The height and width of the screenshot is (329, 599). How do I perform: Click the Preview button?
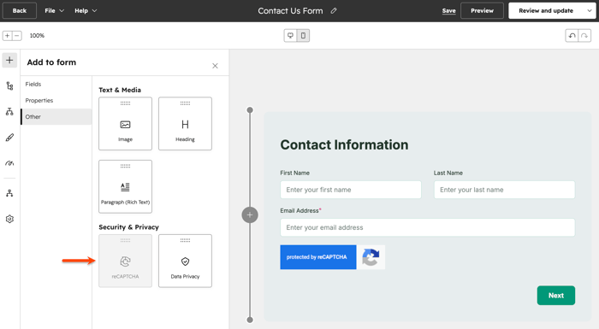tap(482, 11)
